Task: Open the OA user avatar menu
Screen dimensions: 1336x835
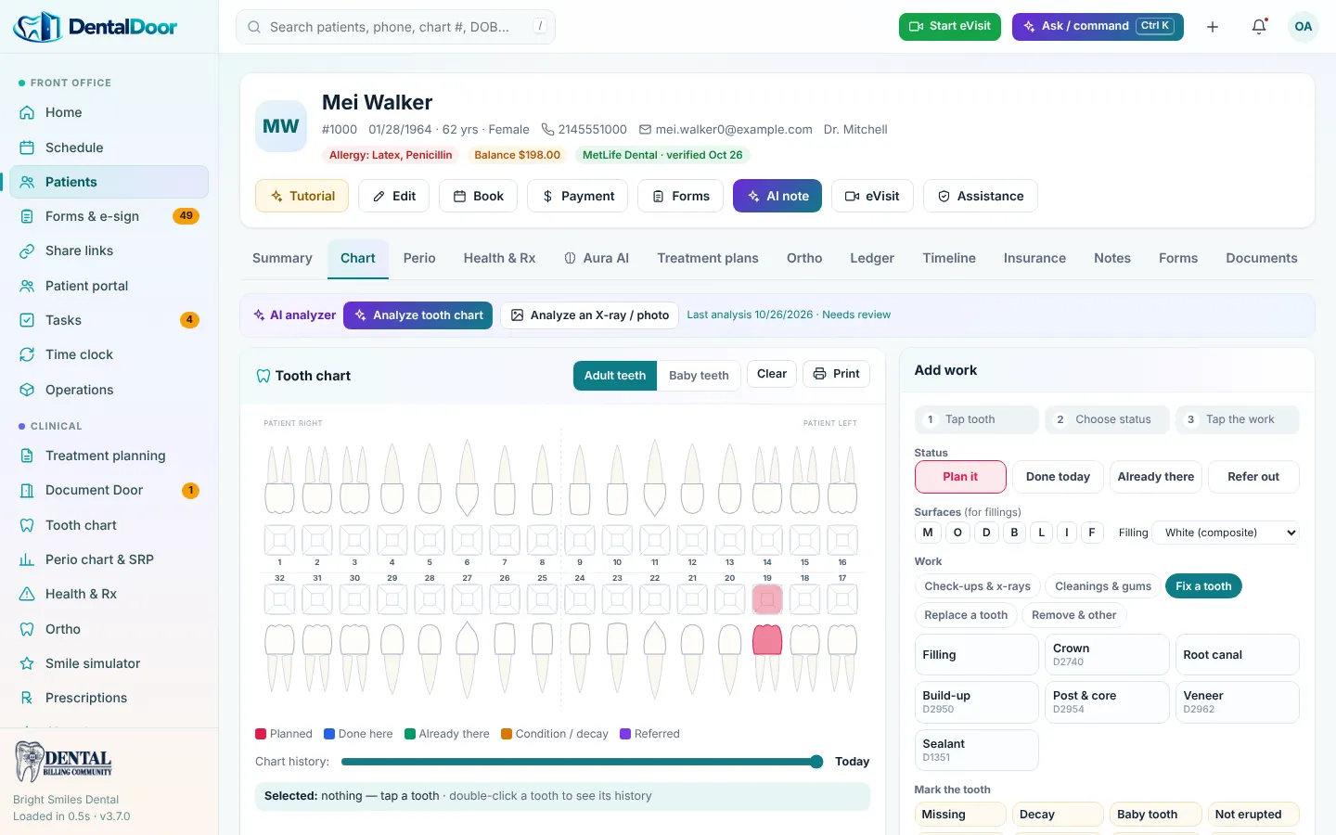Action: coord(1304,27)
